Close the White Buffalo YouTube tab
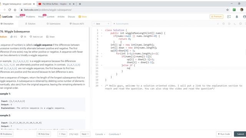This screenshot has height=138, width=246. 73,4
